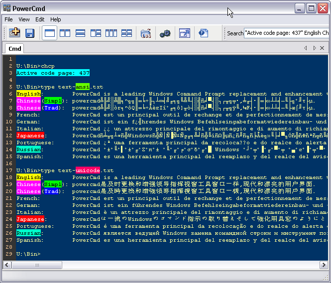Viewport: 331px width, 283px height.
Task: Click 'German:' label on line 22
Action: coord(28,205)
